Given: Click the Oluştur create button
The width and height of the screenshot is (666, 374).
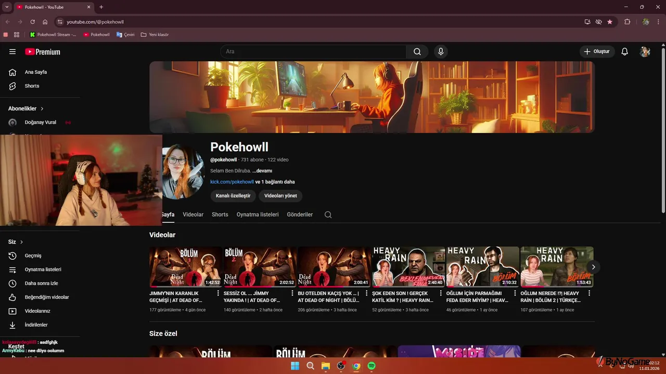Looking at the screenshot, I should pyautogui.click(x=597, y=51).
